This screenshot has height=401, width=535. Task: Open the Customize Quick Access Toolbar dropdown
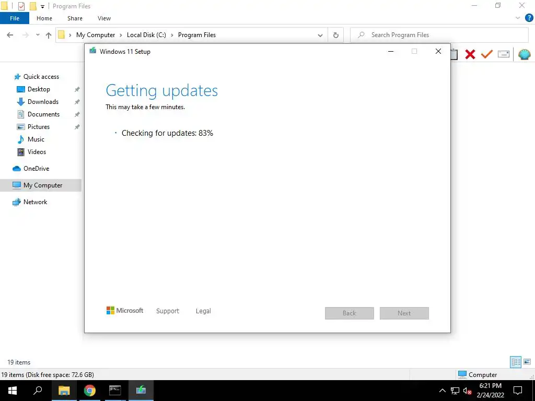click(x=43, y=6)
